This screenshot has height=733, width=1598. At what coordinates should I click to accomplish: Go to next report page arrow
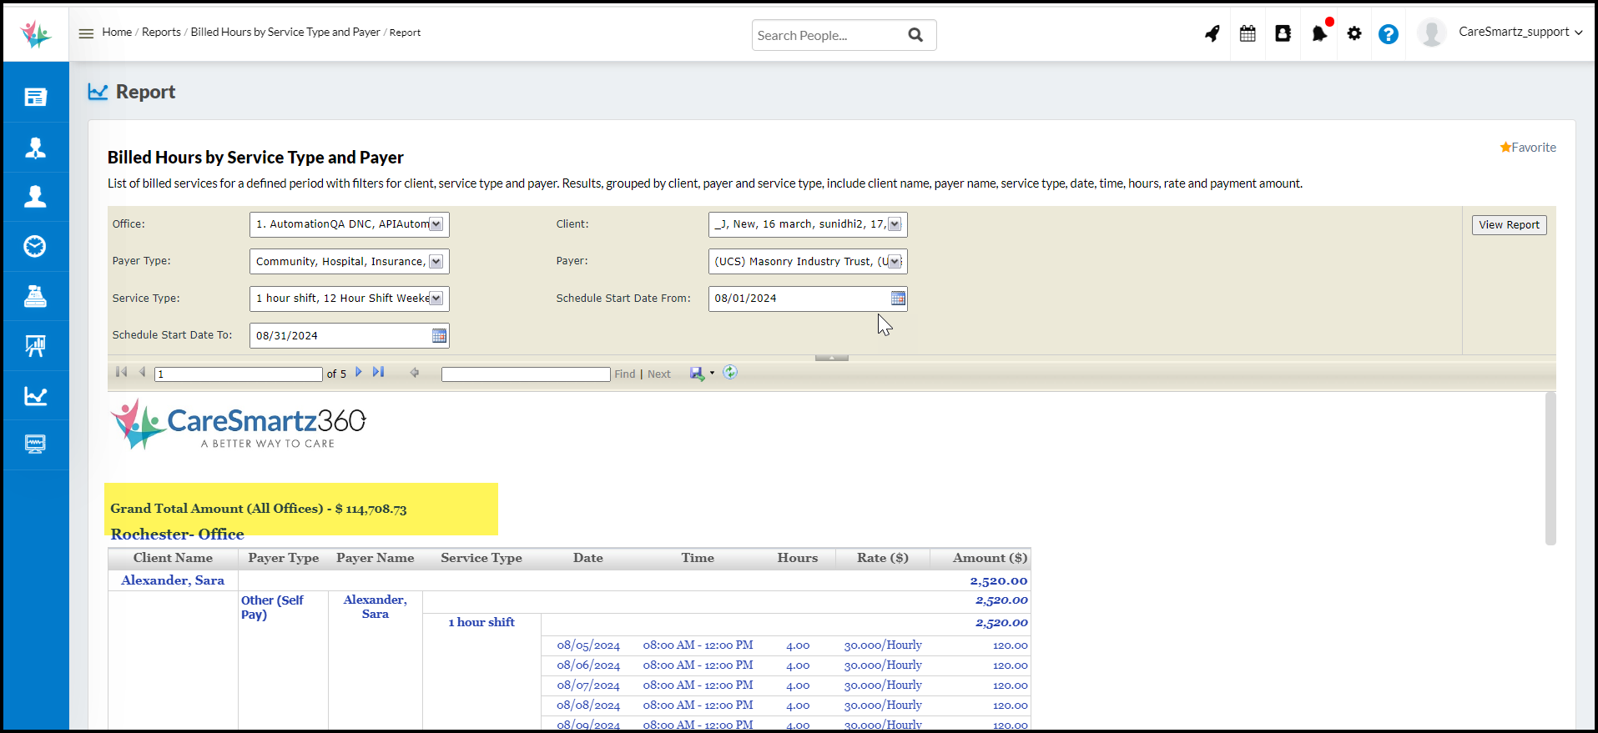pyautogui.click(x=359, y=373)
